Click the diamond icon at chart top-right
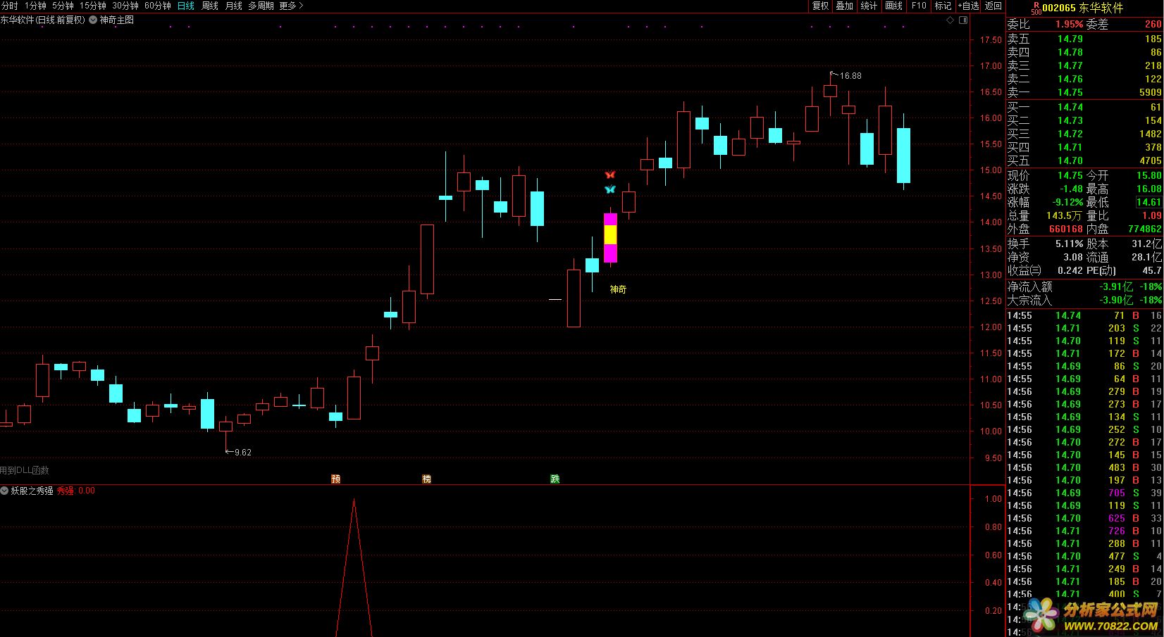 click(x=950, y=20)
